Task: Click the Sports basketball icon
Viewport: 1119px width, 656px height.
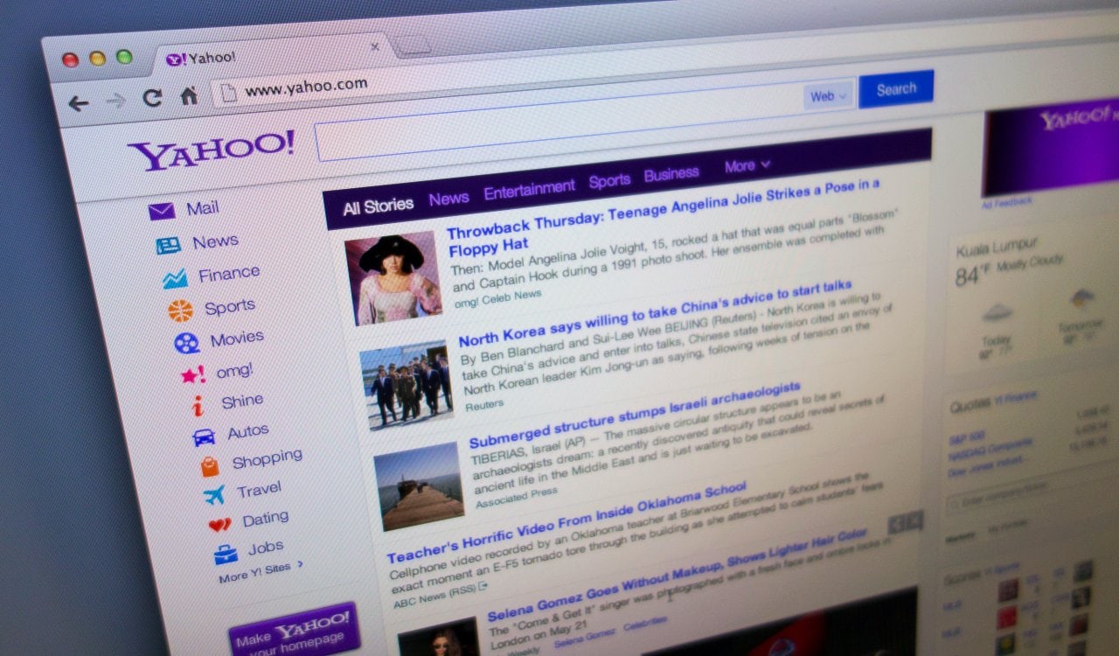Action: 180,311
